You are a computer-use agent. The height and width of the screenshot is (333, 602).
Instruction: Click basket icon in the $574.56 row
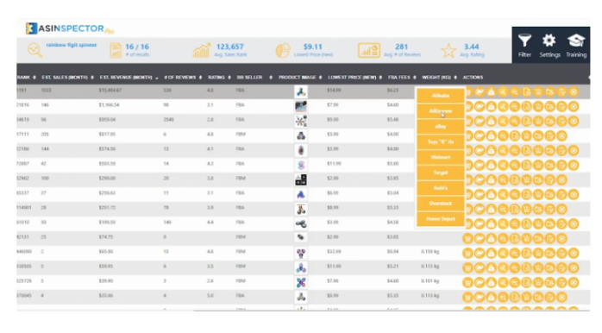(538, 151)
